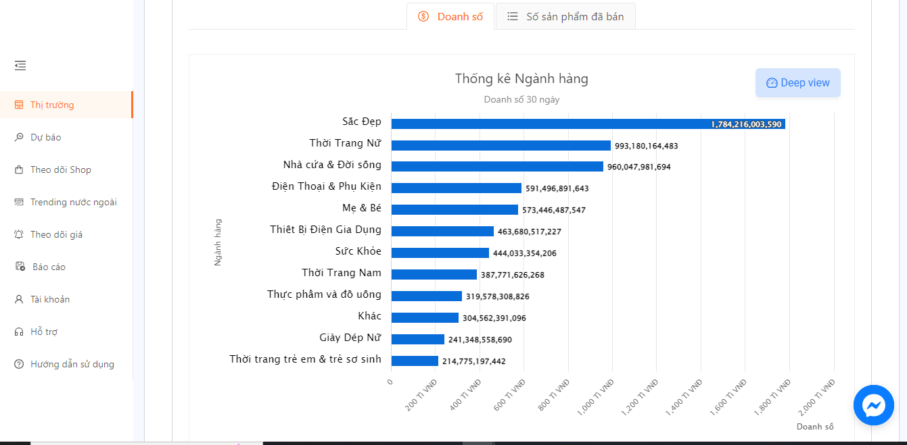Viewport: 907px width, 445px height.
Task: Select the Báo cáo report icon
Action: [18, 267]
